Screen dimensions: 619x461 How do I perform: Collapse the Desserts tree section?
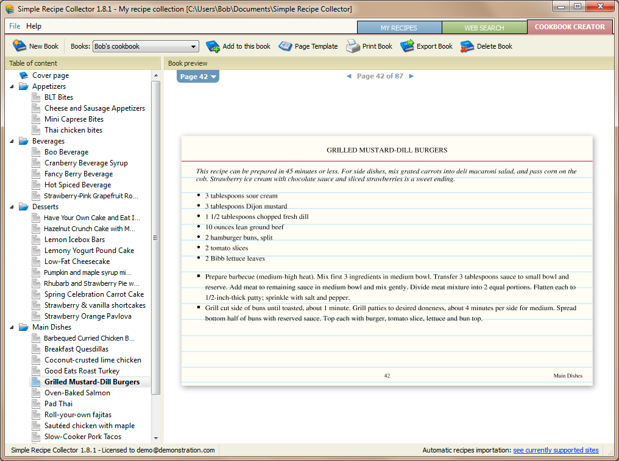[12, 206]
